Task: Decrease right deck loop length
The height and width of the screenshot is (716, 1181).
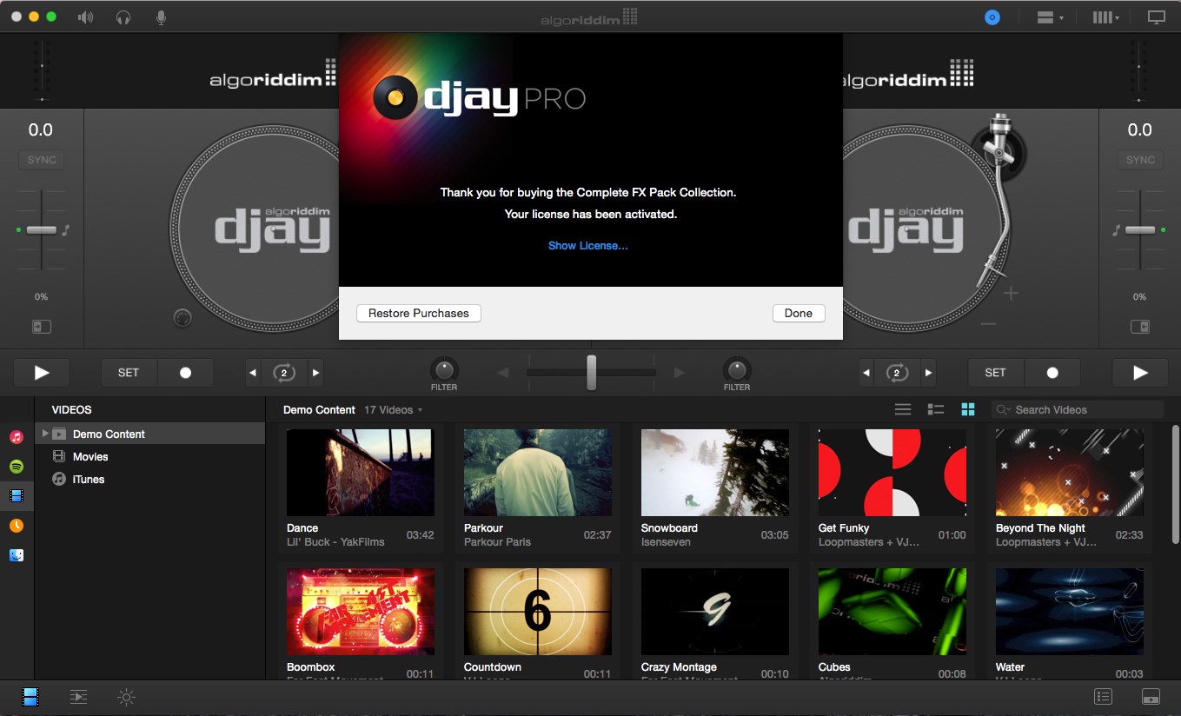Action: click(x=866, y=373)
